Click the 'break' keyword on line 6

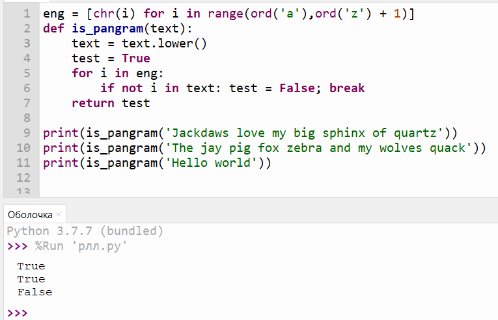point(347,88)
